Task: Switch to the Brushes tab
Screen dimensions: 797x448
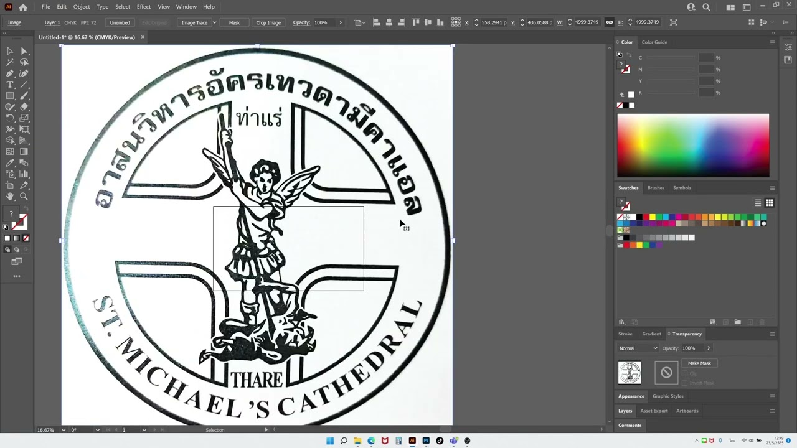Action: tap(656, 188)
